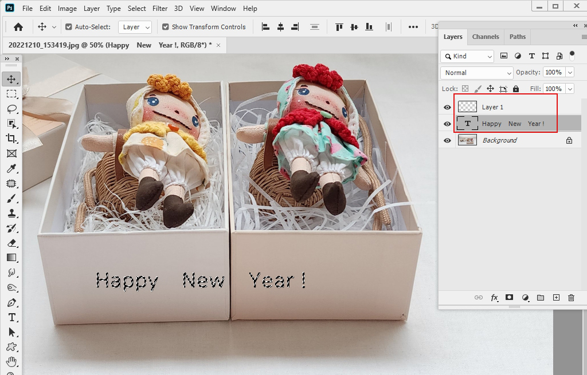Collapse the Layers panel to icons

click(575, 25)
